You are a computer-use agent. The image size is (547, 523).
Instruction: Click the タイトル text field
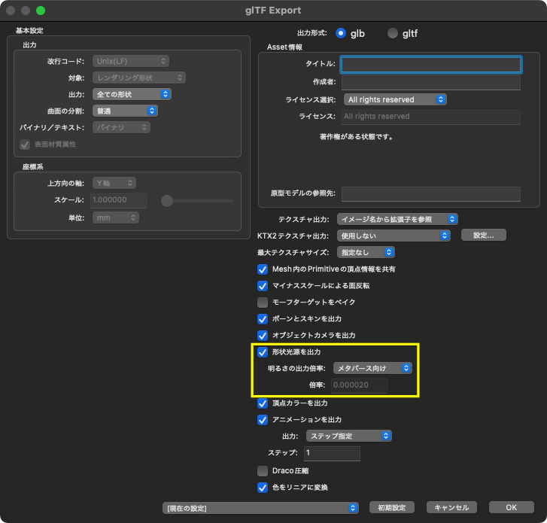(x=430, y=65)
